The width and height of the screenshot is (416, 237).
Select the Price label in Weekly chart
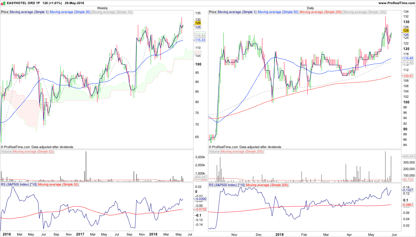[5, 12]
